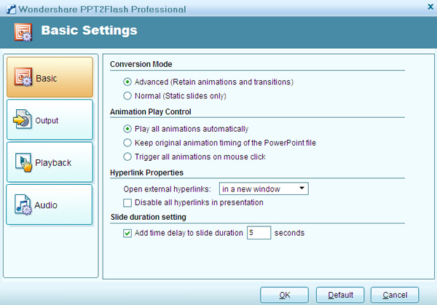437x305 pixels.
Task: Choose Play all animations automatically
Action: (x=128, y=129)
